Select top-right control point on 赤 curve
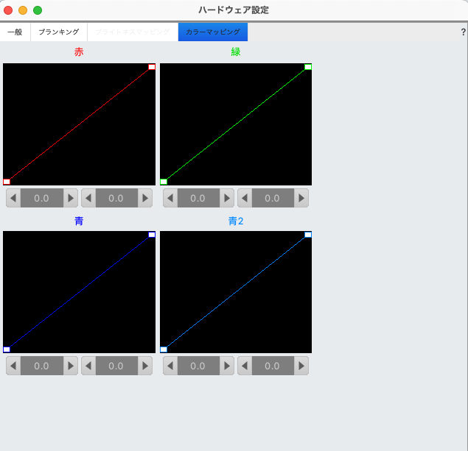468x451 pixels. click(x=152, y=67)
